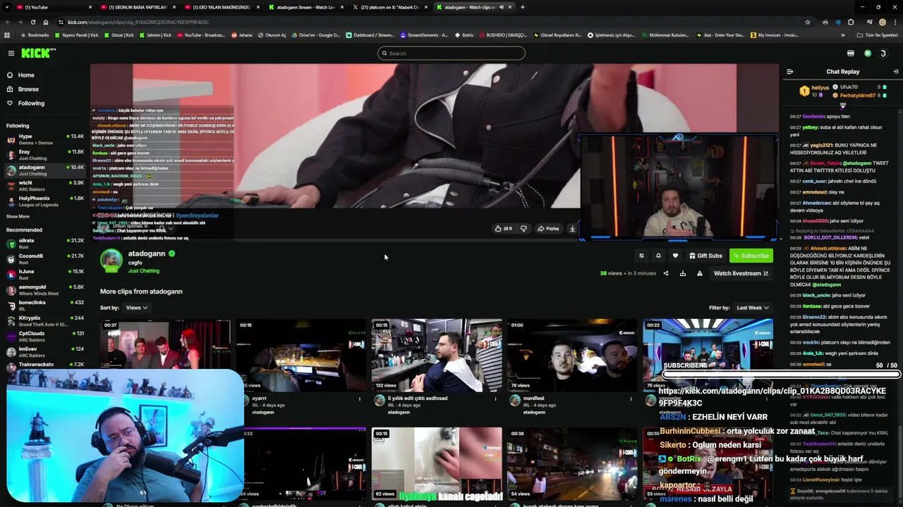Image resolution: width=903 pixels, height=507 pixels.
Task: Open a new browser tab
Action: point(522,7)
